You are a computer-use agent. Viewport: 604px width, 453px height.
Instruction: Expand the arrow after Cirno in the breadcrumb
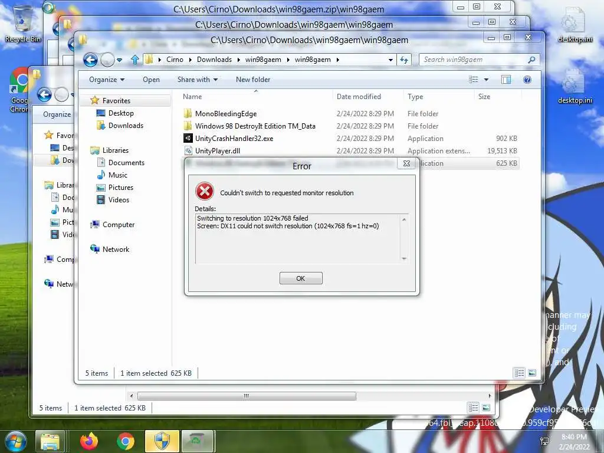pyautogui.click(x=191, y=60)
